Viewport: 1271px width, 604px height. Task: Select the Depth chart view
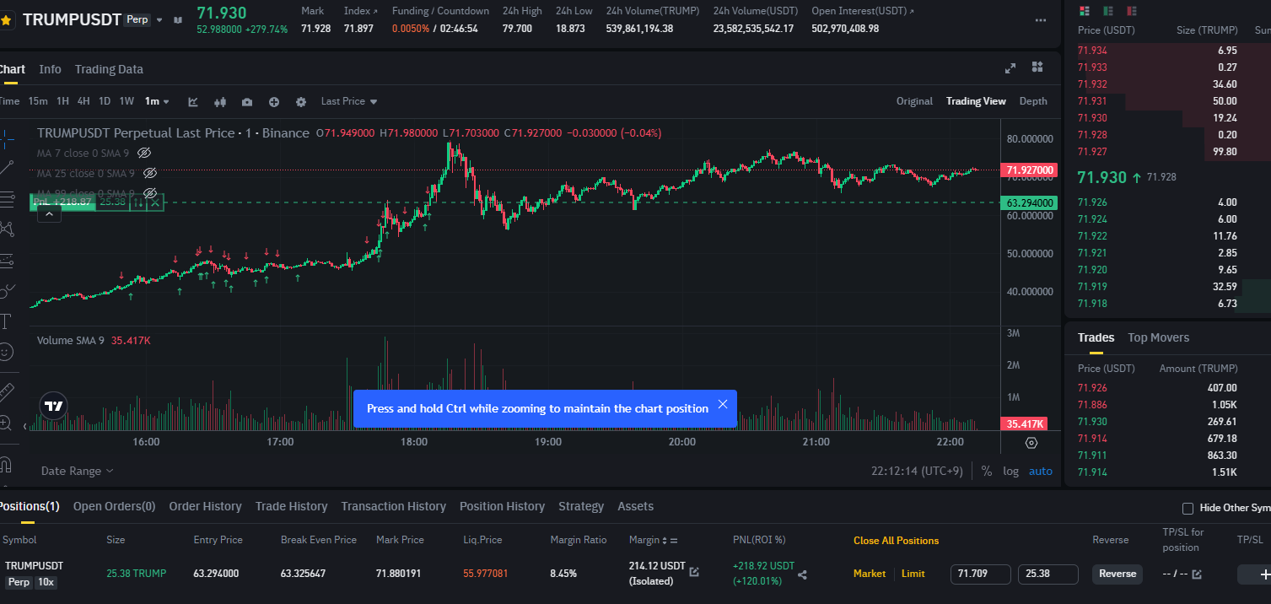pyautogui.click(x=1033, y=101)
